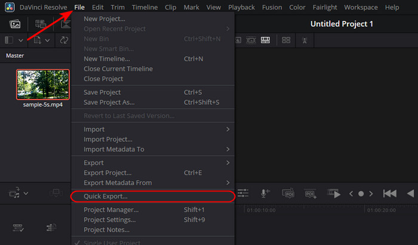This screenshot has width=418, height=245.
Task: Click the Master bin label
Action: tap(15, 55)
